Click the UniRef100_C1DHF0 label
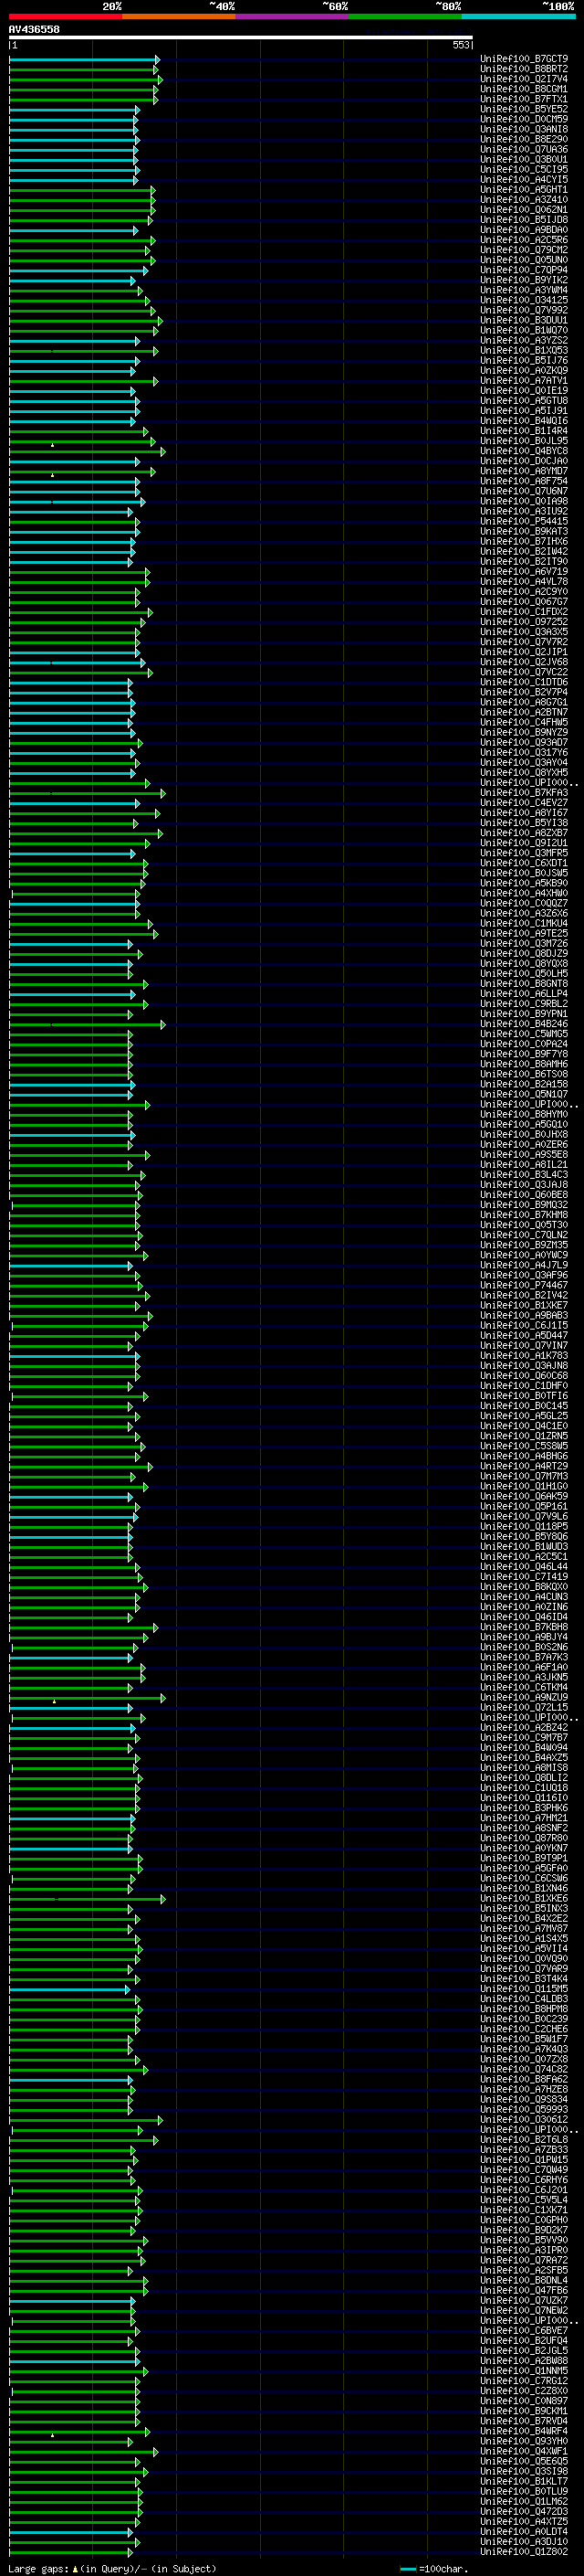 click(x=524, y=1386)
